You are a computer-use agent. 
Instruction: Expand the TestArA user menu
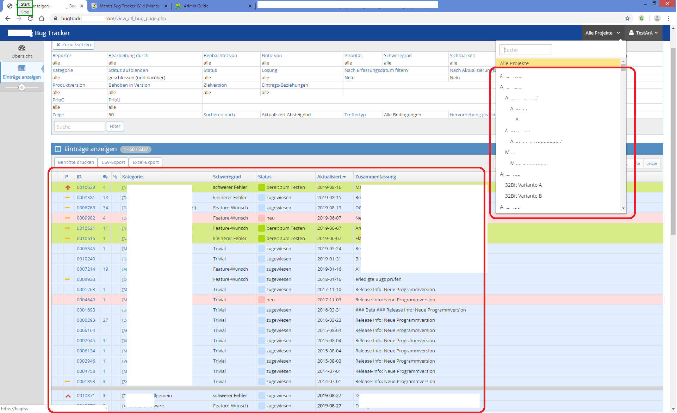(x=644, y=33)
